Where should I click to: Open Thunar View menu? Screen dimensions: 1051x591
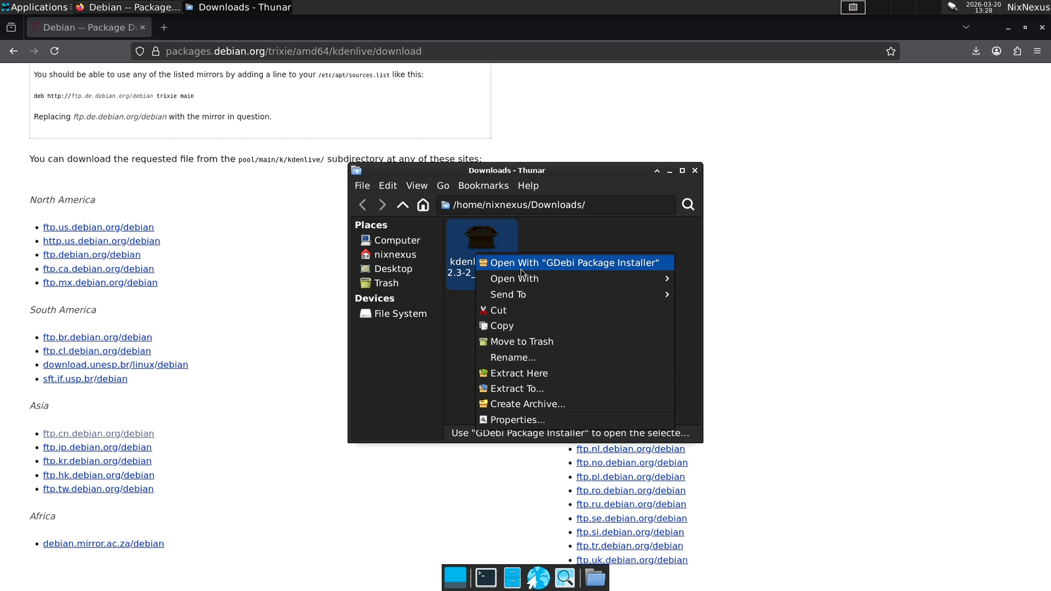coord(416,186)
